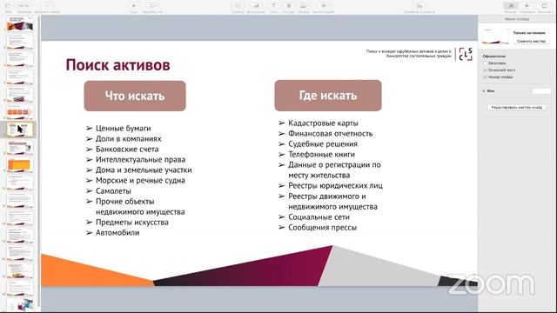Viewport: 557px width, 313px height.
Task: Click the 'Ценные бумаги' bullet text
Action: [124, 128]
